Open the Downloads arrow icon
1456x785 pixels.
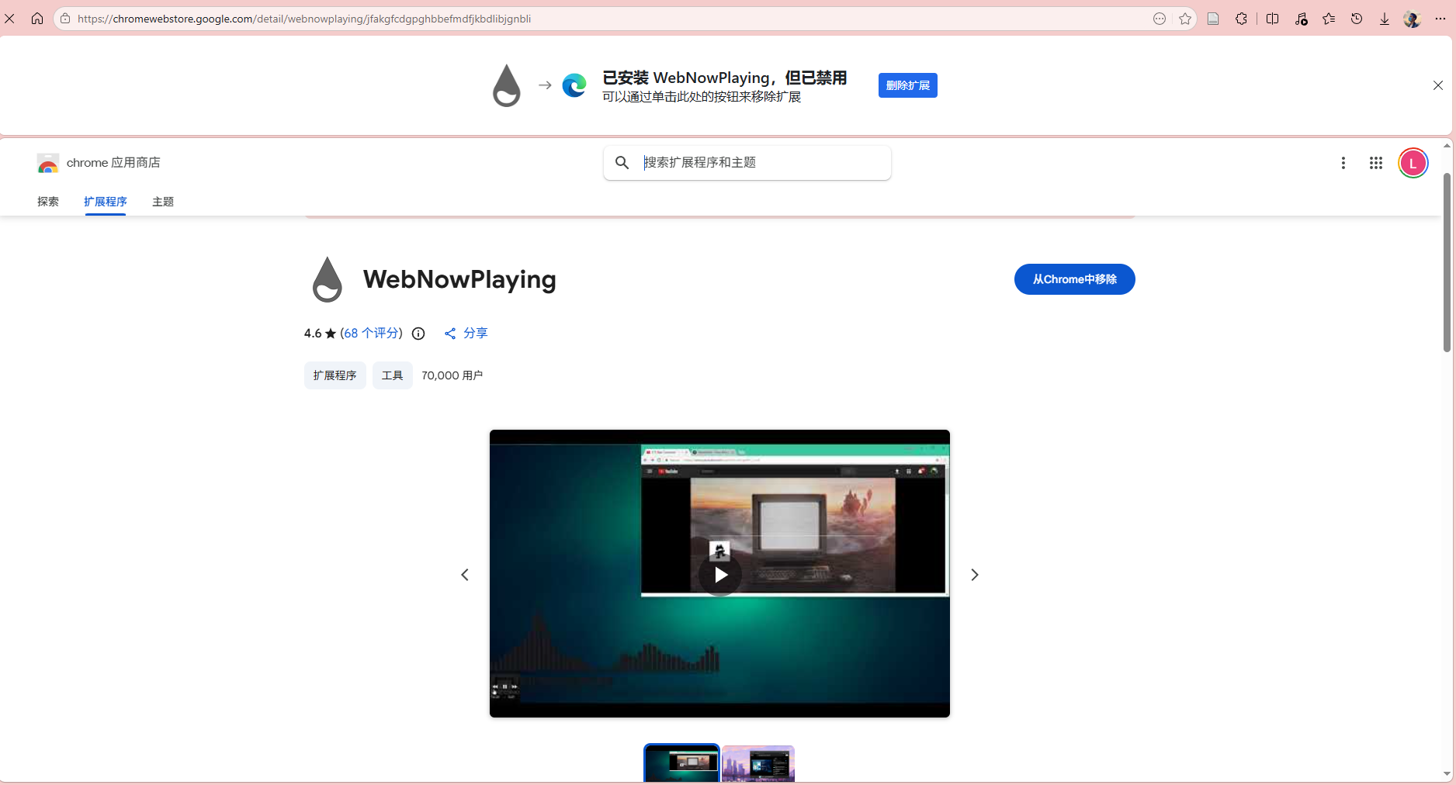(1384, 19)
